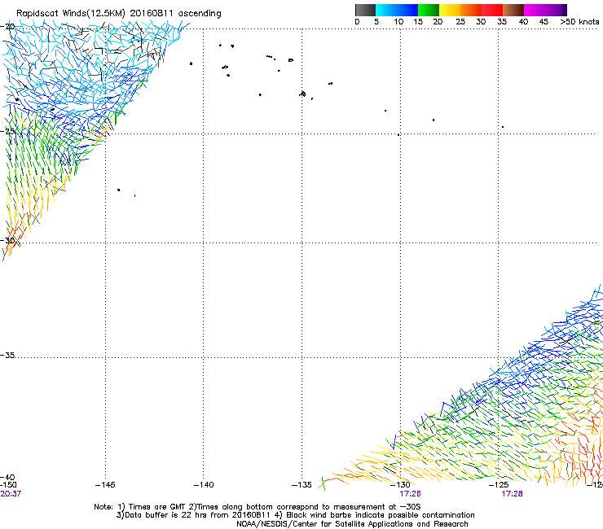Select the red 30-35 knots color band

pyautogui.click(x=492, y=10)
